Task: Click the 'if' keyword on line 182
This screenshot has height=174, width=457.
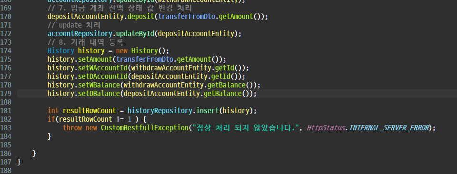Action: pyautogui.click(x=51, y=119)
